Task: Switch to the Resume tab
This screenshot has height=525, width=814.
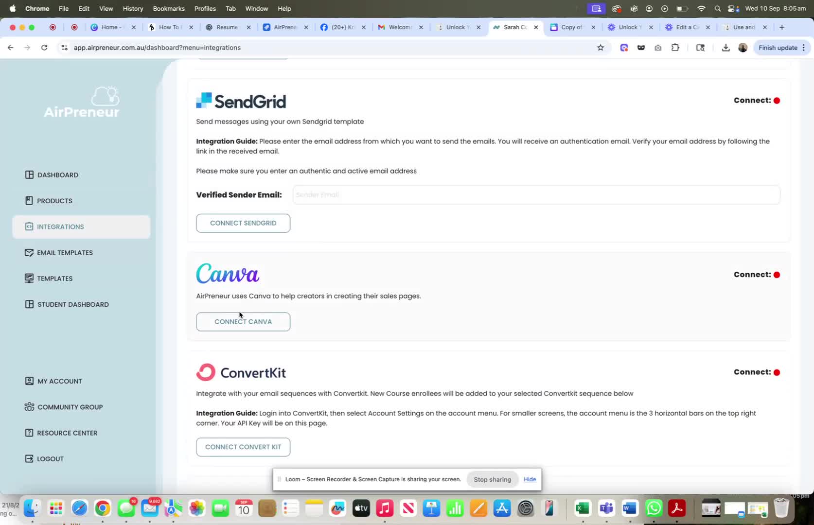Action: (228, 27)
